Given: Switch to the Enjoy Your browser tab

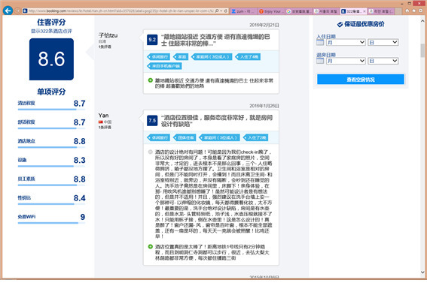Looking at the screenshot, I should click(271, 11).
